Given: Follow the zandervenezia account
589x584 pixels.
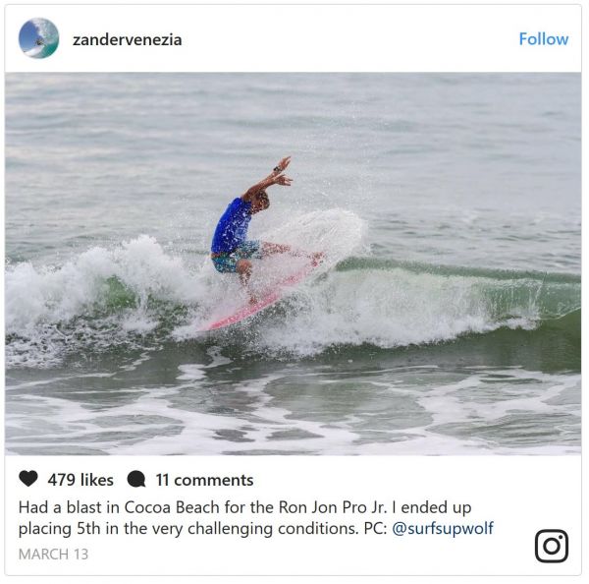Looking at the screenshot, I should [544, 39].
